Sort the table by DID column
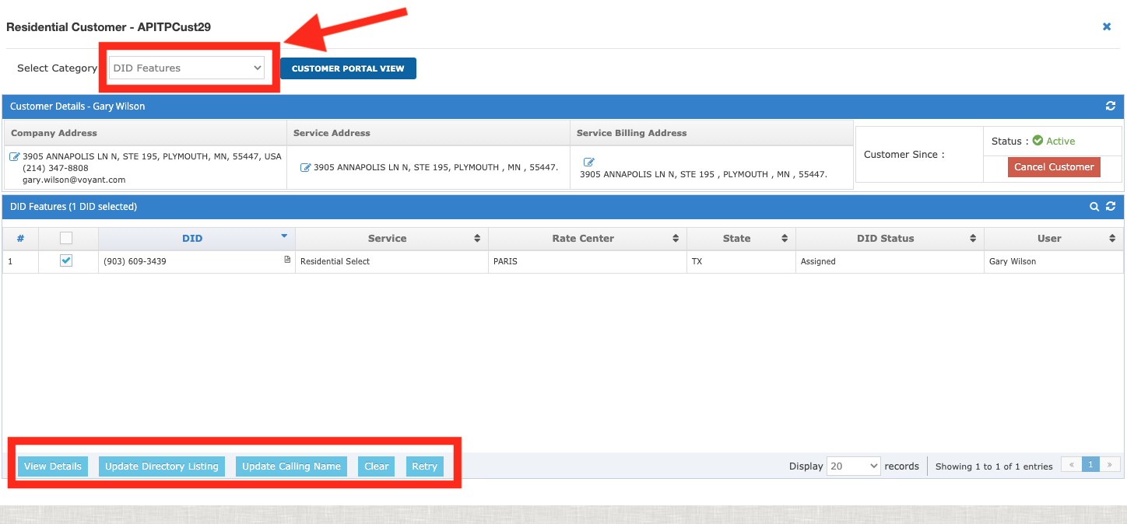The image size is (1127, 524). click(192, 238)
